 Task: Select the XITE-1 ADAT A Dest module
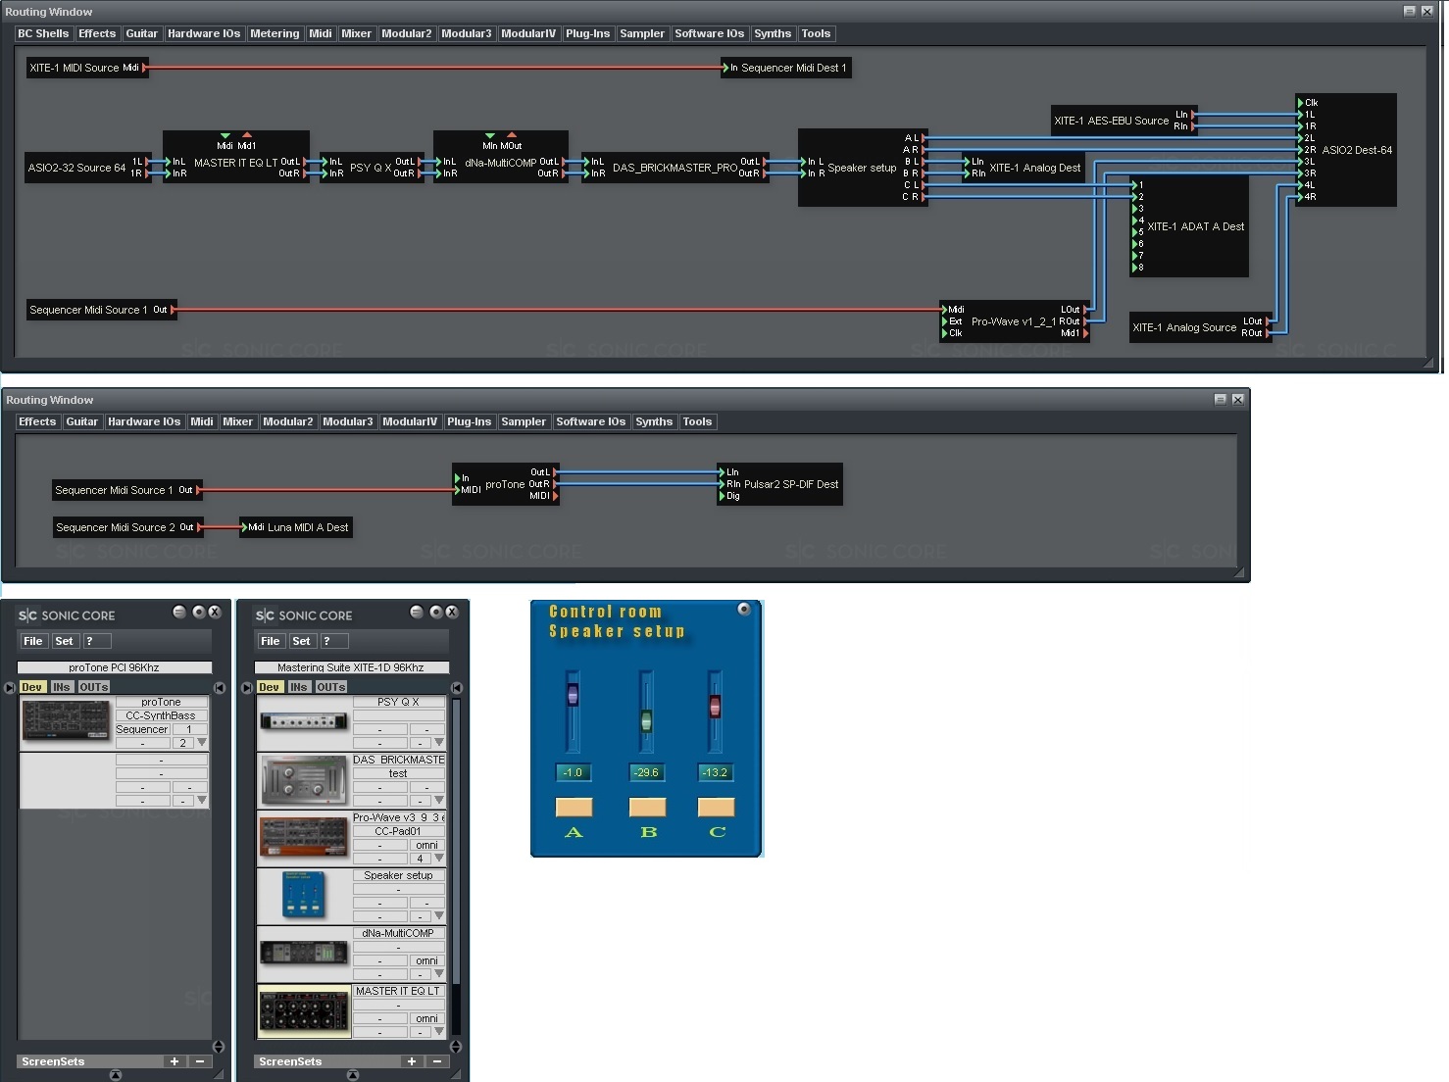(1190, 226)
